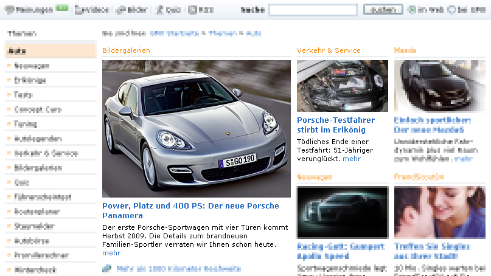Click 'mehr' under the Panamera article text

tap(111, 253)
